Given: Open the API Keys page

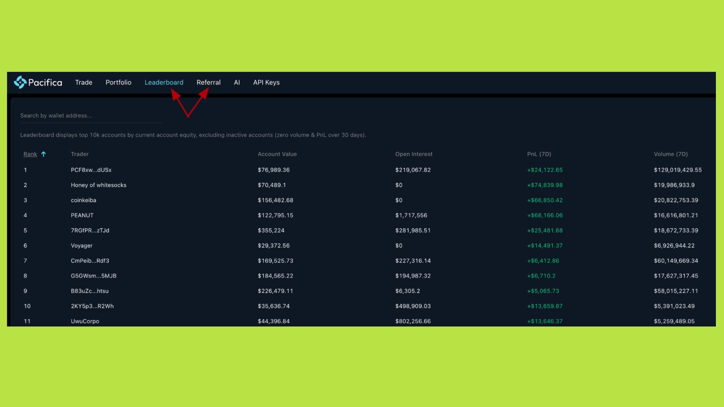Looking at the screenshot, I should [266, 82].
